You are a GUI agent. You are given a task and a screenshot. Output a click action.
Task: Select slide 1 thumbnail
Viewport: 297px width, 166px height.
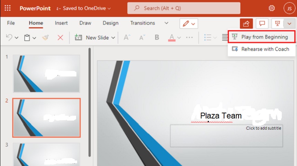pyautogui.click(x=46, y=74)
